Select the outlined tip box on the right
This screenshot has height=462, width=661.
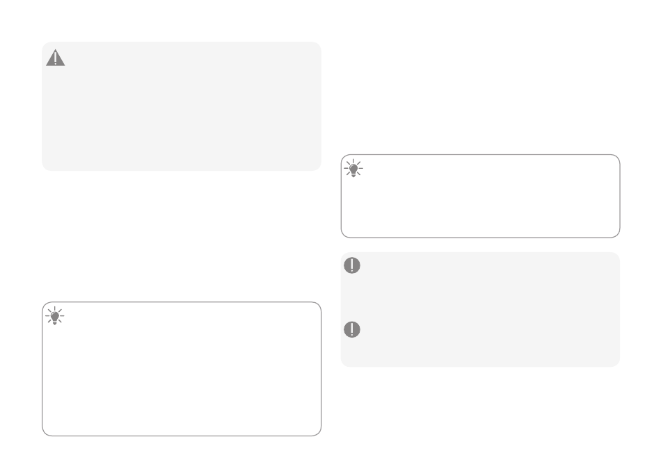click(x=481, y=196)
